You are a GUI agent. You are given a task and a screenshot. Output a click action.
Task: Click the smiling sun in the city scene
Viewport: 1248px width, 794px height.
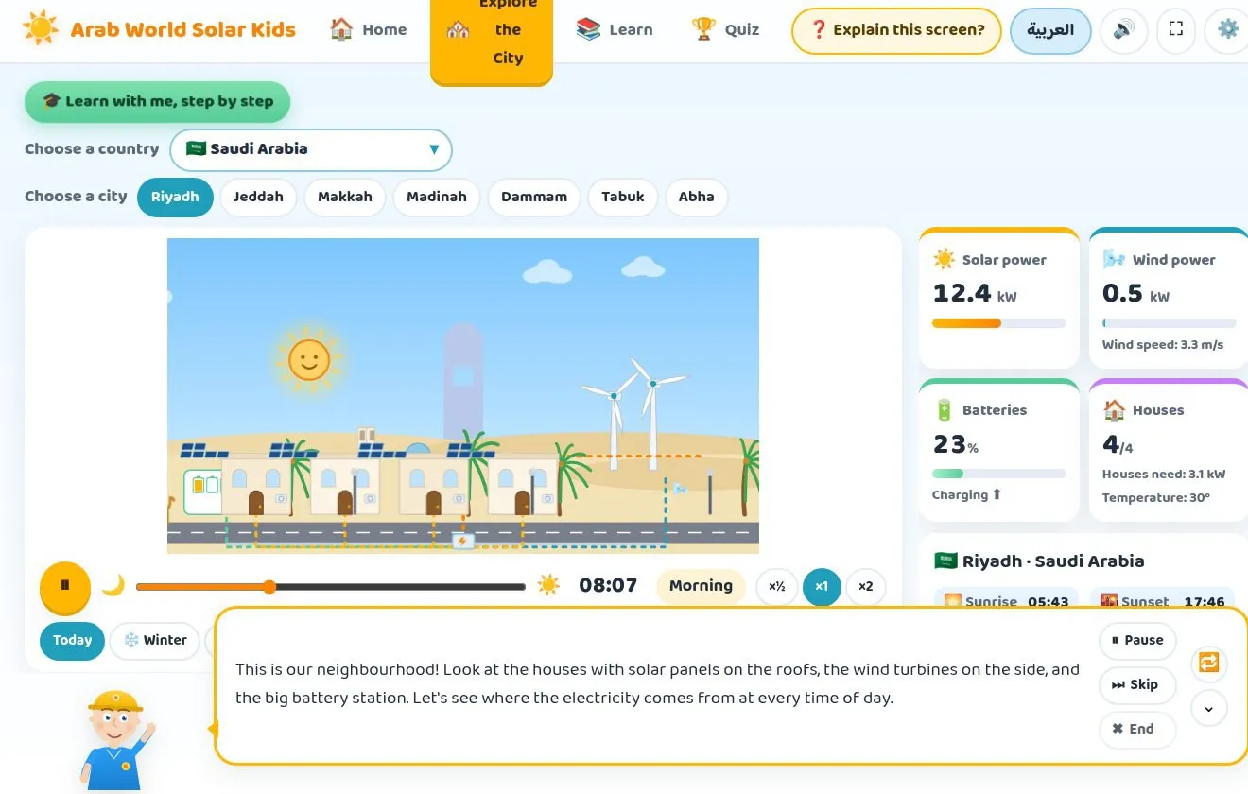coord(309,360)
